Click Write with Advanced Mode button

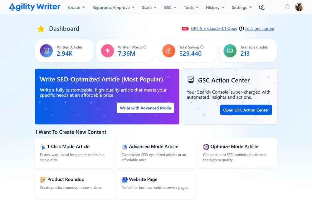click(145, 108)
